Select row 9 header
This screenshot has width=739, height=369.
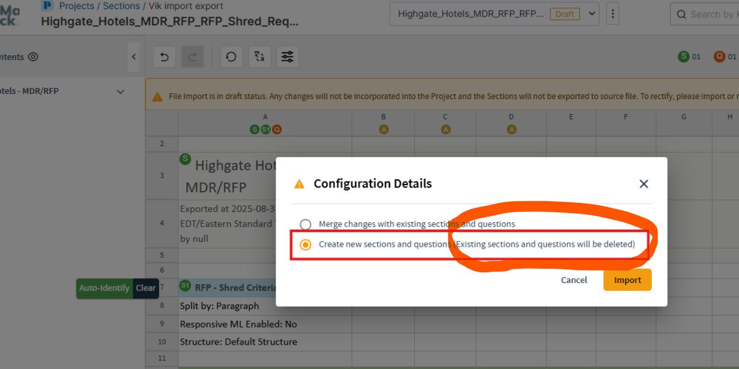coord(162,324)
